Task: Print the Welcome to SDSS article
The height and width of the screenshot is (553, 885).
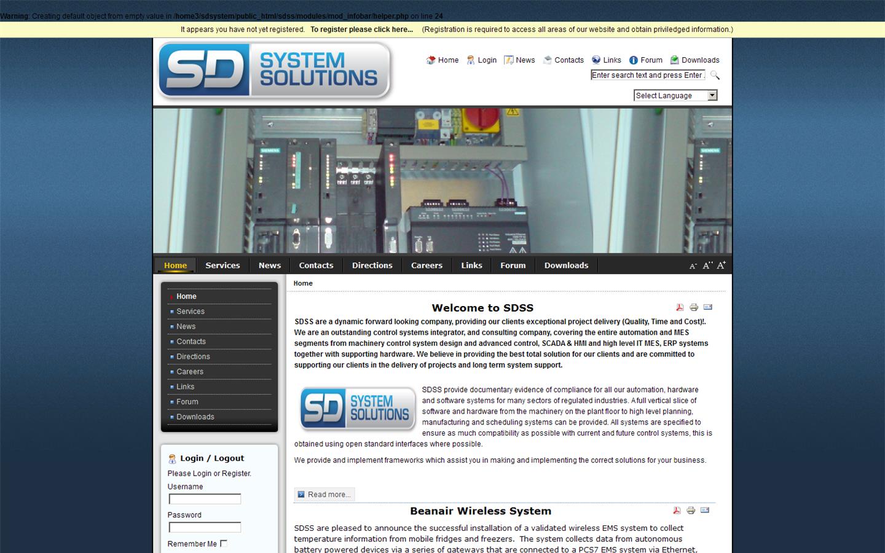Action: pyautogui.click(x=694, y=307)
